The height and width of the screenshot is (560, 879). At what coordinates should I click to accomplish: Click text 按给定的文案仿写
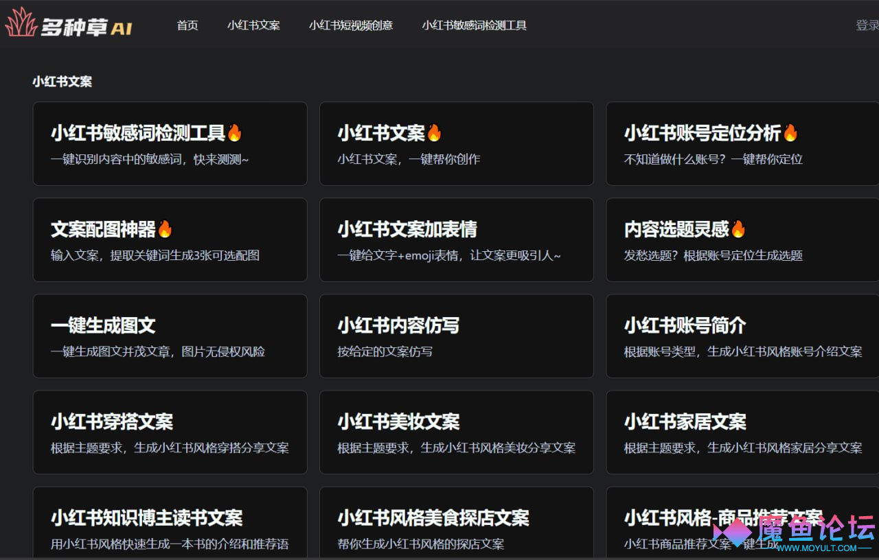pyautogui.click(x=385, y=351)
